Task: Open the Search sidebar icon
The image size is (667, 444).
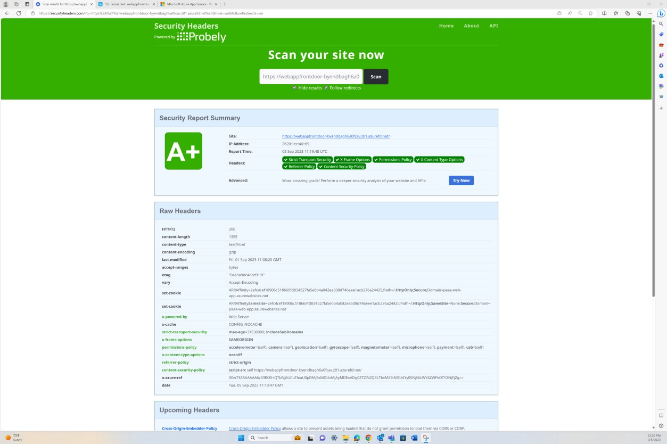Action: point(661,23)
